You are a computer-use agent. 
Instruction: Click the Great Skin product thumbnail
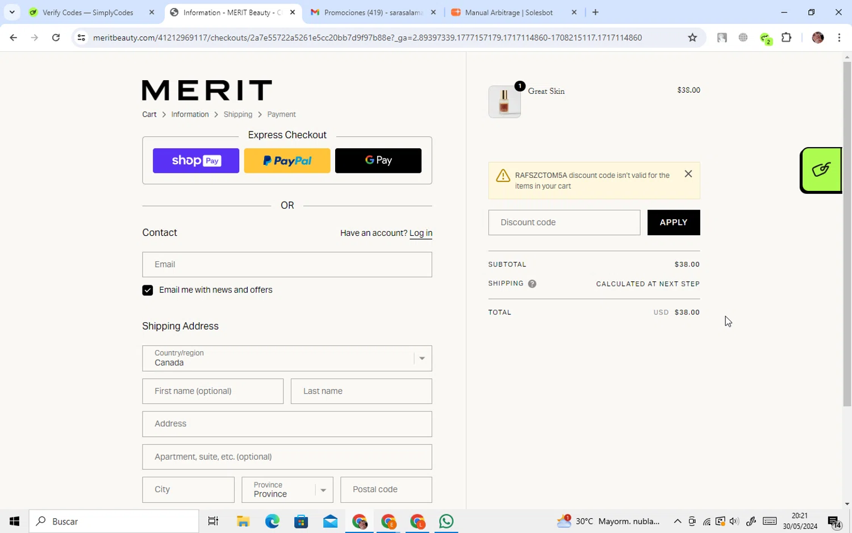click(x=504, y=102)
